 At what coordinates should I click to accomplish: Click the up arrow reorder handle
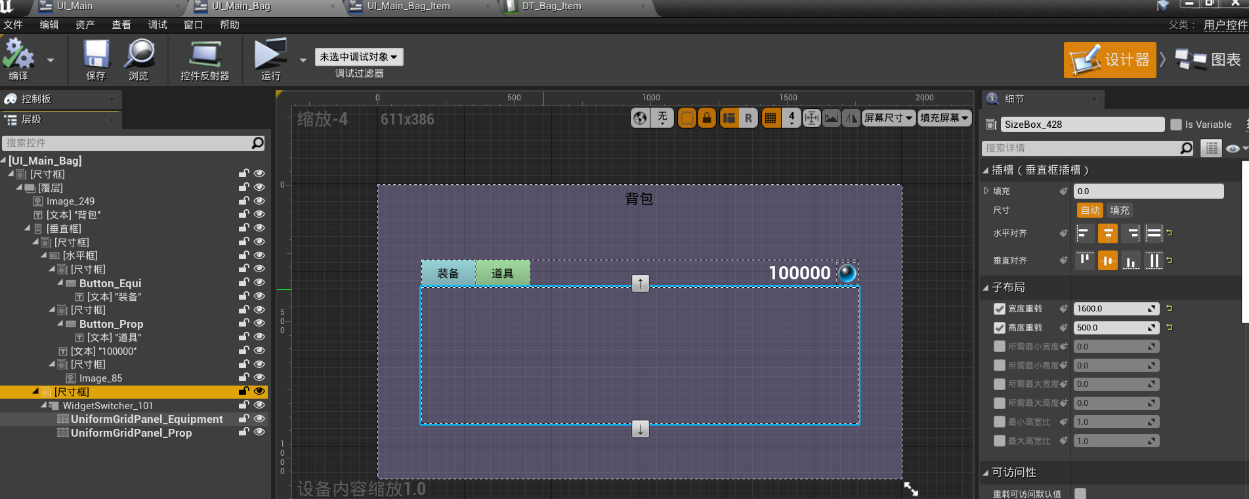[640, 283]
